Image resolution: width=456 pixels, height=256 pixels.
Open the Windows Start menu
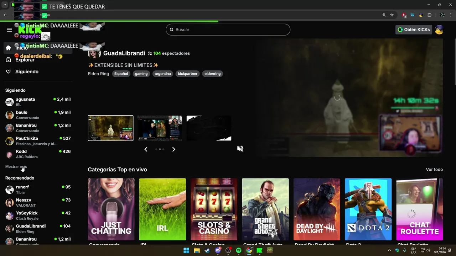click(x=186, y=250)
